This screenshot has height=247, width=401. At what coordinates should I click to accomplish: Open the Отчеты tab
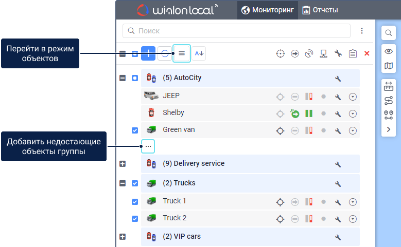pyautogui.click(x=320, y=10)
